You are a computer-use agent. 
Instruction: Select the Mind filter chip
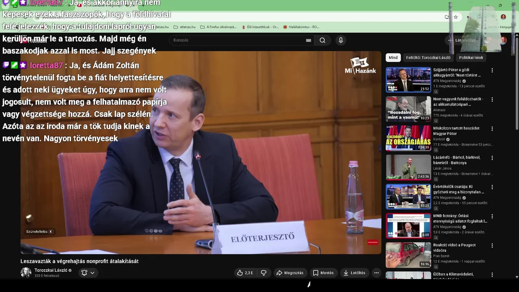coord(393,58)
